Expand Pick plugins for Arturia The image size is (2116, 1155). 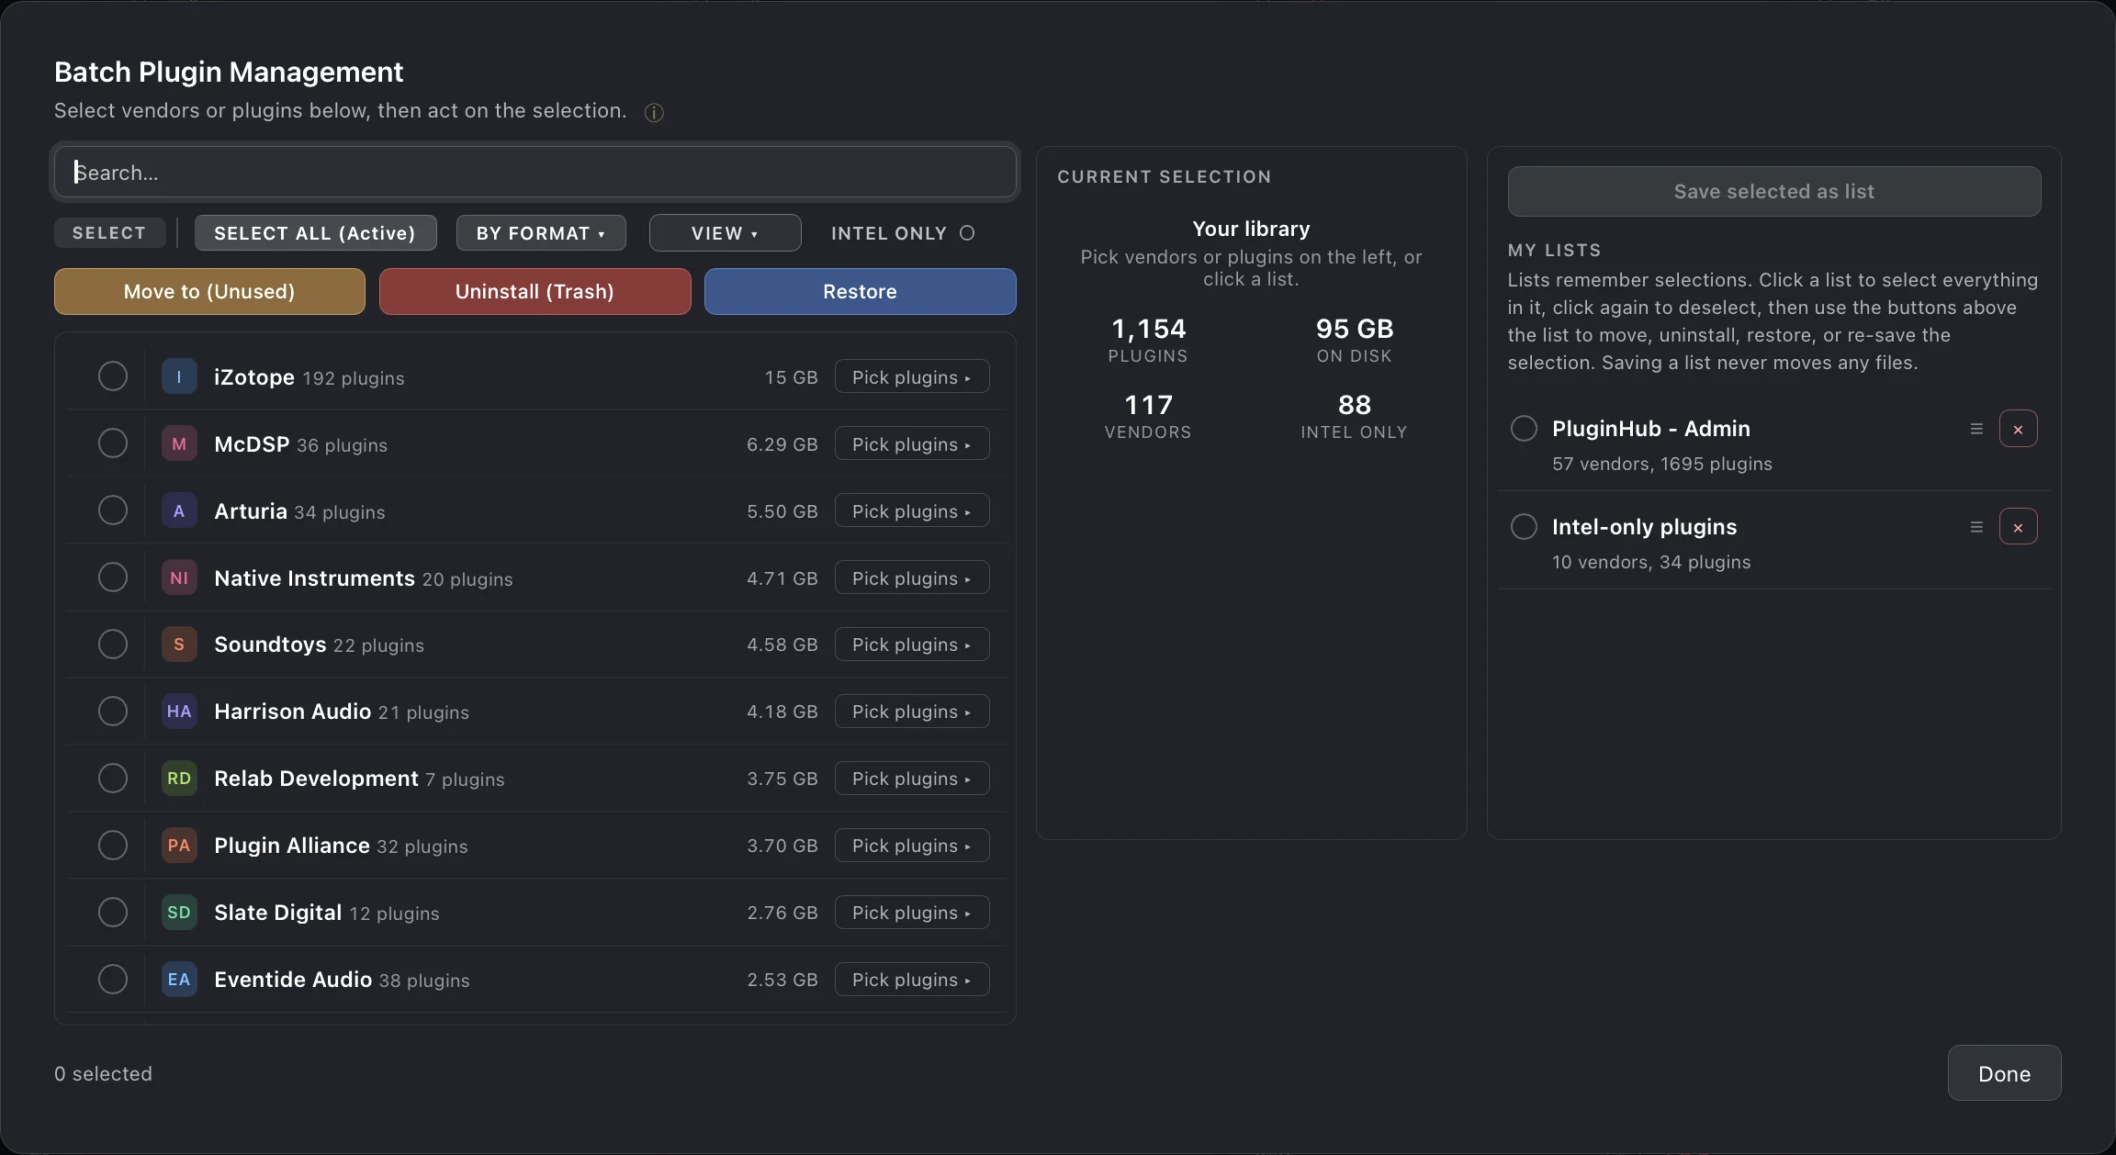911,511
